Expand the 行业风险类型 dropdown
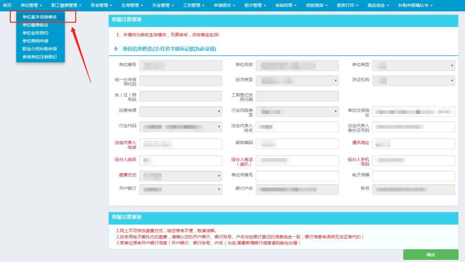Image resolution: width=465 pixels, height=262 pixels. coord(297,112)
